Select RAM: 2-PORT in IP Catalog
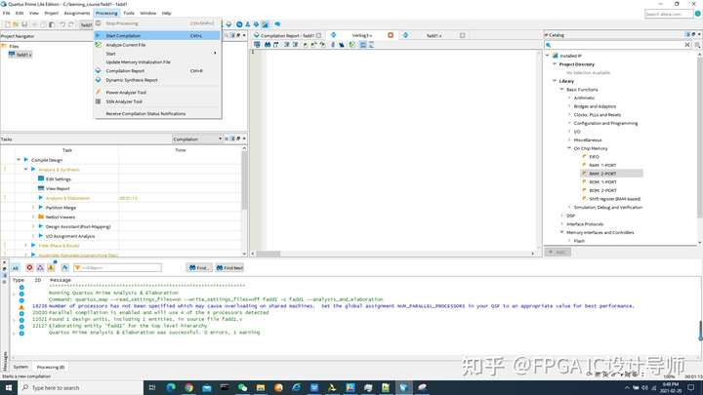The width and height of the screenshot is (703, 395). click(611, 174)
